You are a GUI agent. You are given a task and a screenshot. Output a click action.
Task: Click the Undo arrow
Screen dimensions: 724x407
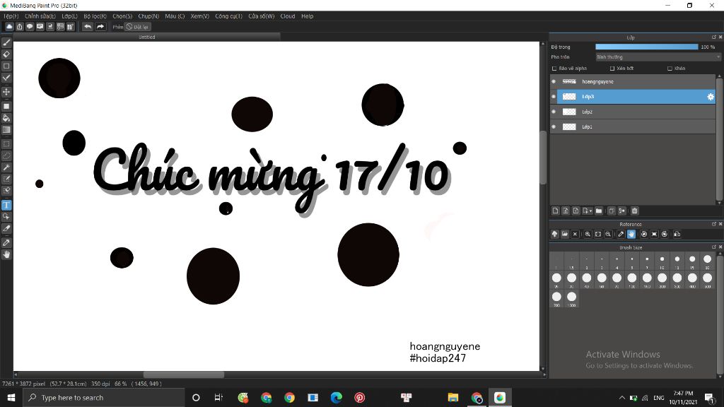(87, 27)
